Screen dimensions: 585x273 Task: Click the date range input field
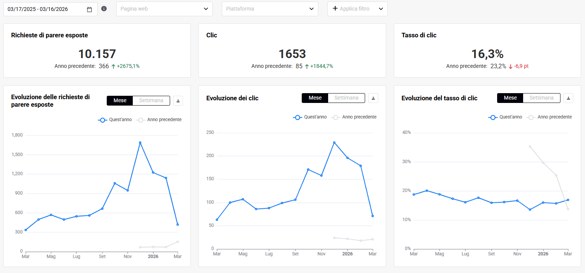45,9
